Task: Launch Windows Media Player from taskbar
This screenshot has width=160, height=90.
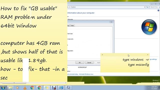Action: [17, 88]
